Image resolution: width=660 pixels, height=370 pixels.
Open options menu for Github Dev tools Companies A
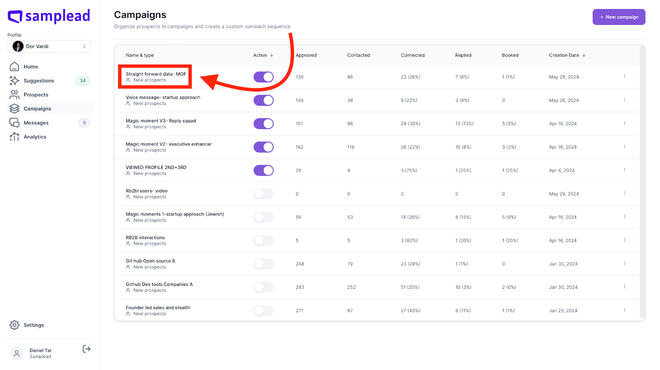coord(625,287)
